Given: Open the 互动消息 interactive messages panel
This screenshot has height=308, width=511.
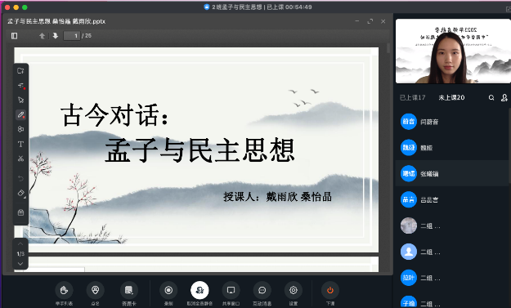Looking at the screenshot, I should coord(262,290).
